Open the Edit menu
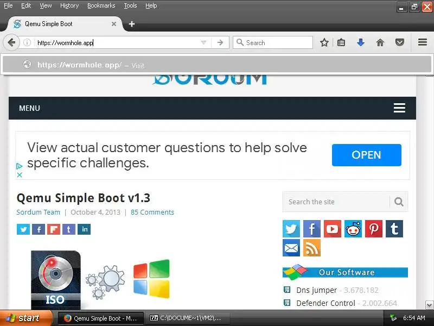The height and width of the screenshot is (326, 434). (26, 5)
